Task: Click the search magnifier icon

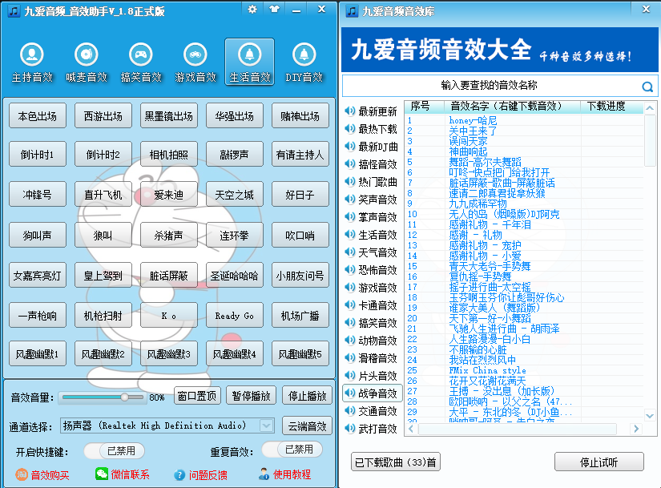Action: click(647, 87)
